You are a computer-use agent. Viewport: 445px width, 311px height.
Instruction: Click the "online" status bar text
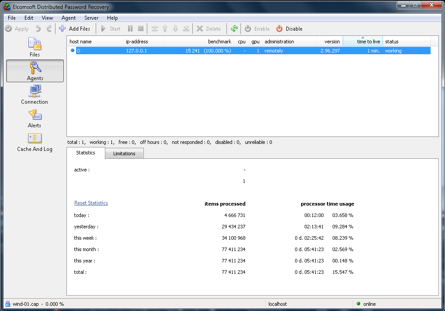click(369, 304)
